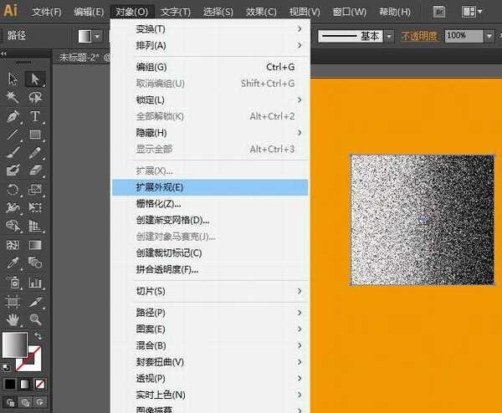
Task: Select the Hand tool
Action: [x=13, y=319]
